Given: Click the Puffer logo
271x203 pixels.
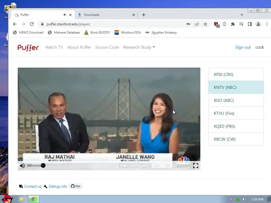Looking at the screenshot, I should (28, 48).
